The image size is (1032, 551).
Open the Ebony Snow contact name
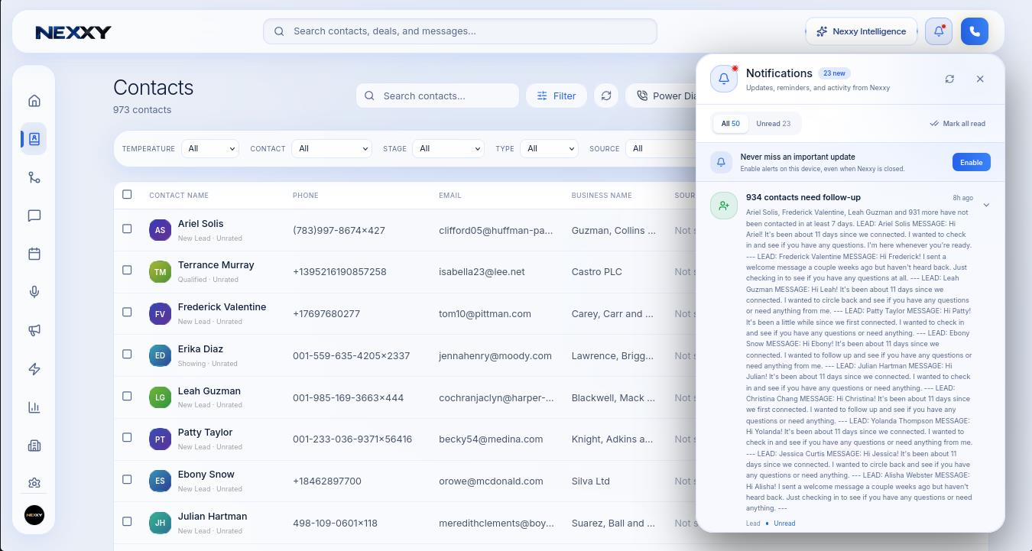coord(206,474)
